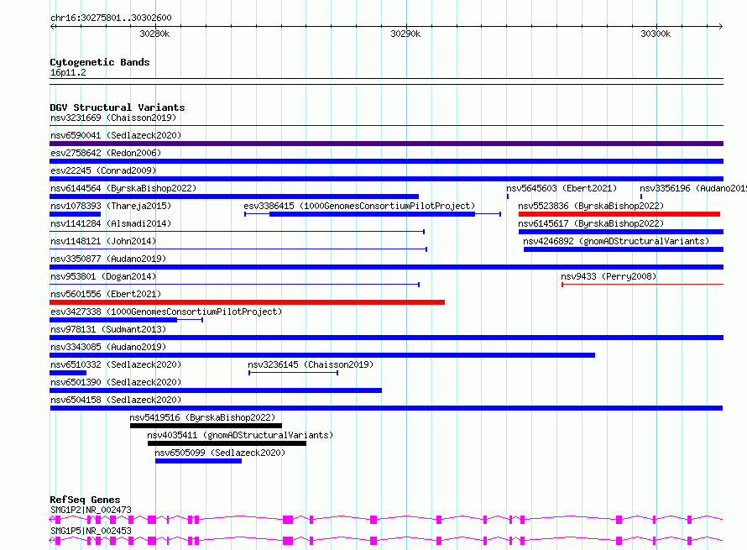
Task: Click the nsv978131 (Sudmant2013) label
Action: 108,329
